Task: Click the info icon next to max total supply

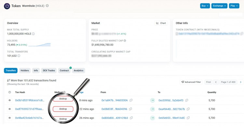Action: tap(33, 34)
